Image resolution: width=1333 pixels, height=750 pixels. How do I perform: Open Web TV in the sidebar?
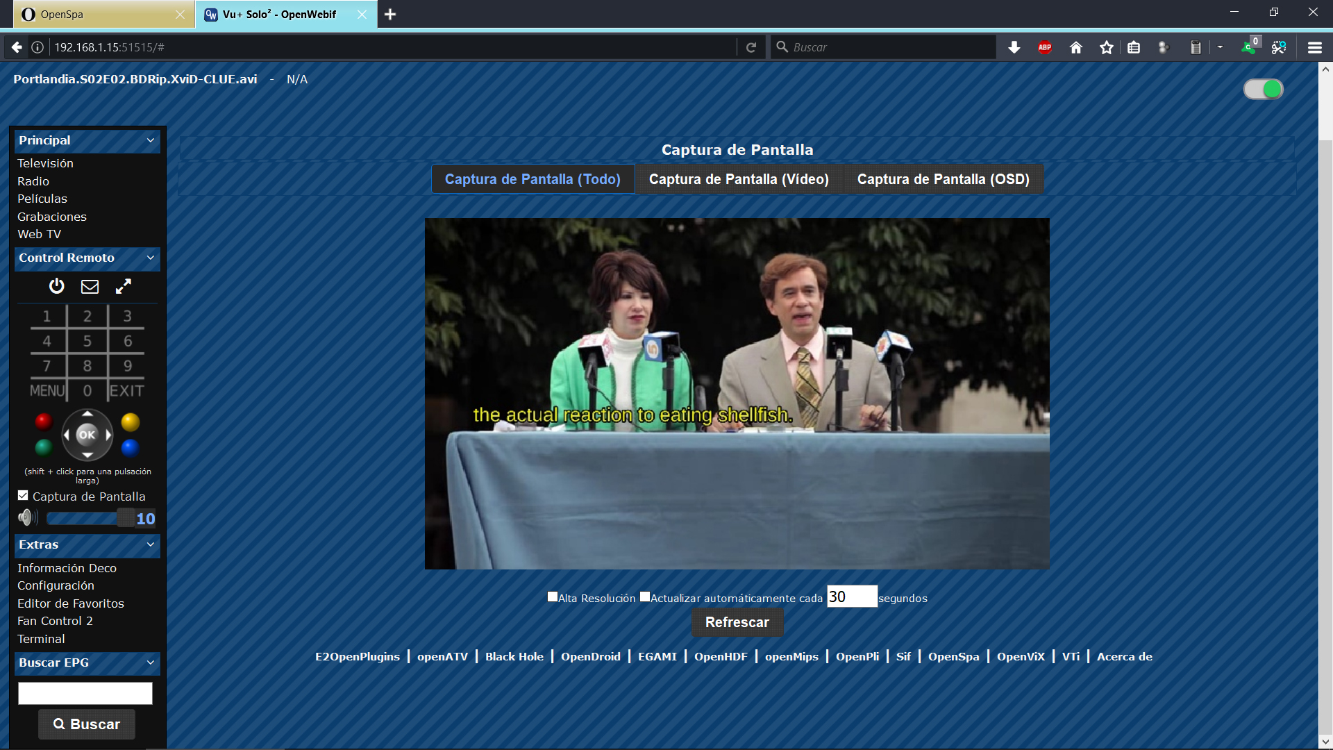coord(40,234)
